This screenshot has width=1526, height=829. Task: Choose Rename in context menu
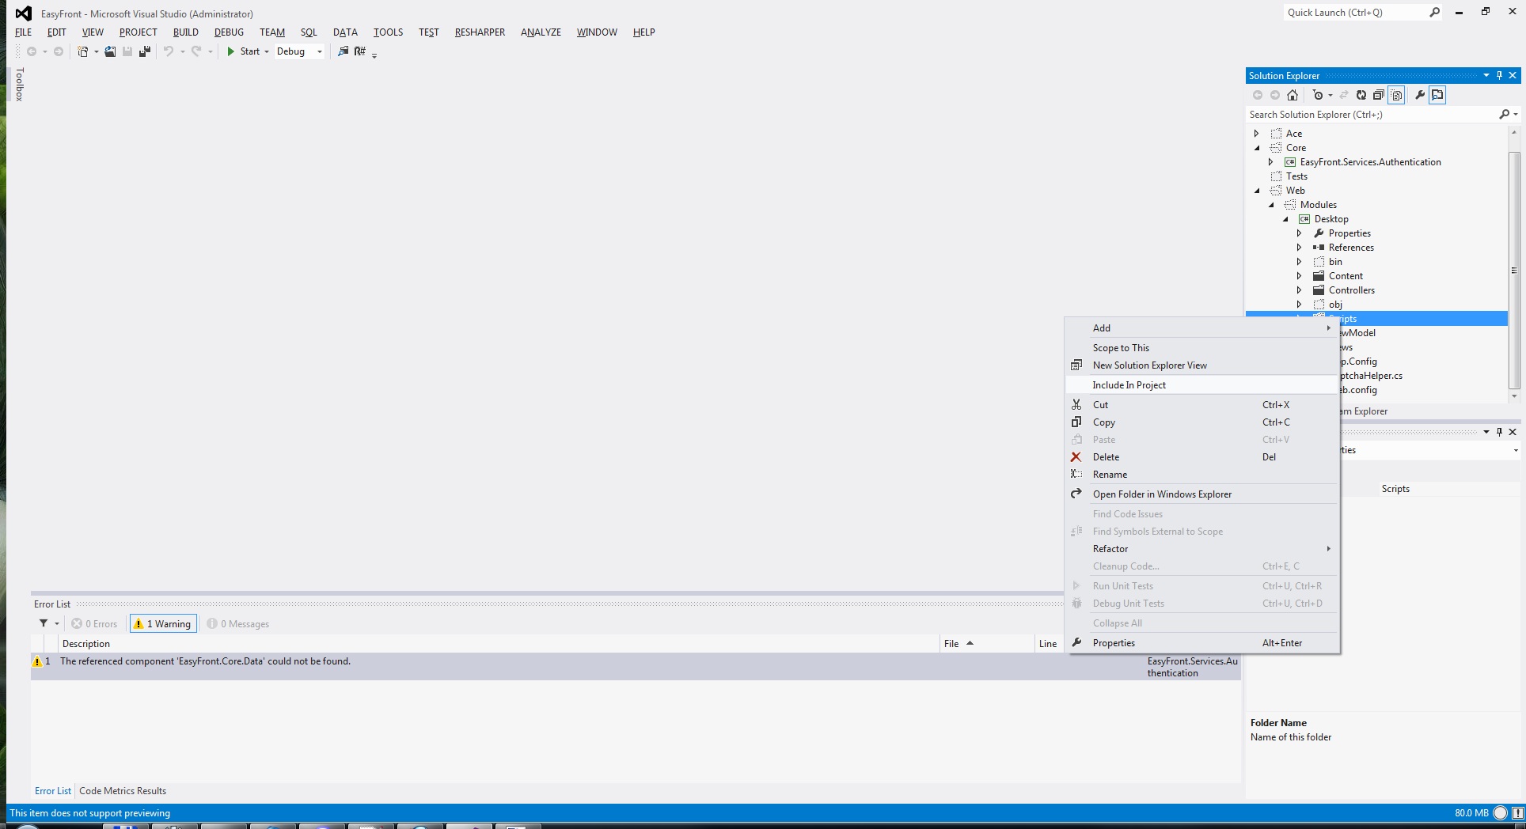[x=1201, y=475]
